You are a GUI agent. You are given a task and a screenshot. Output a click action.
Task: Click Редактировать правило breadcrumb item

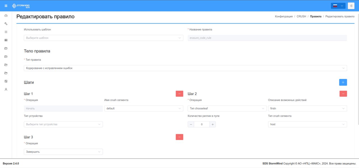click(x=340, y=17)
